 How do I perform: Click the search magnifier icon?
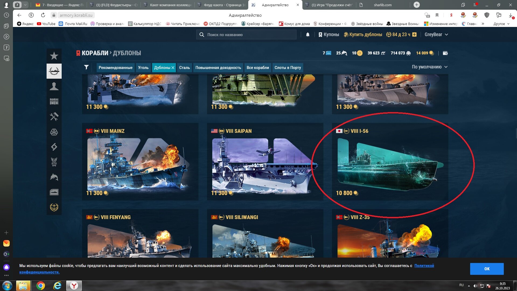202,34
